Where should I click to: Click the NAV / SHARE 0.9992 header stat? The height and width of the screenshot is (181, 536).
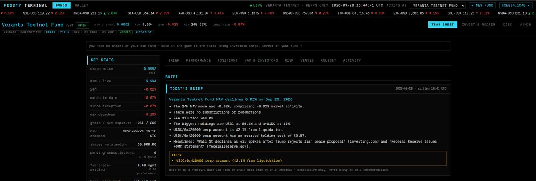tap(112, 25)
